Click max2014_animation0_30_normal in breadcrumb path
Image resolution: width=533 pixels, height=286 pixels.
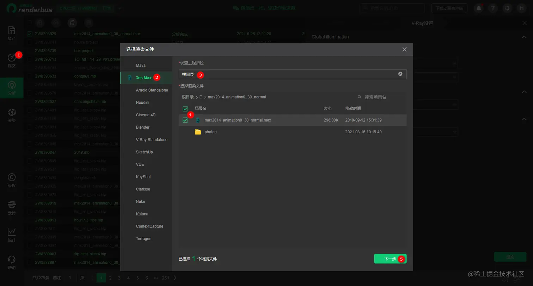237,97
